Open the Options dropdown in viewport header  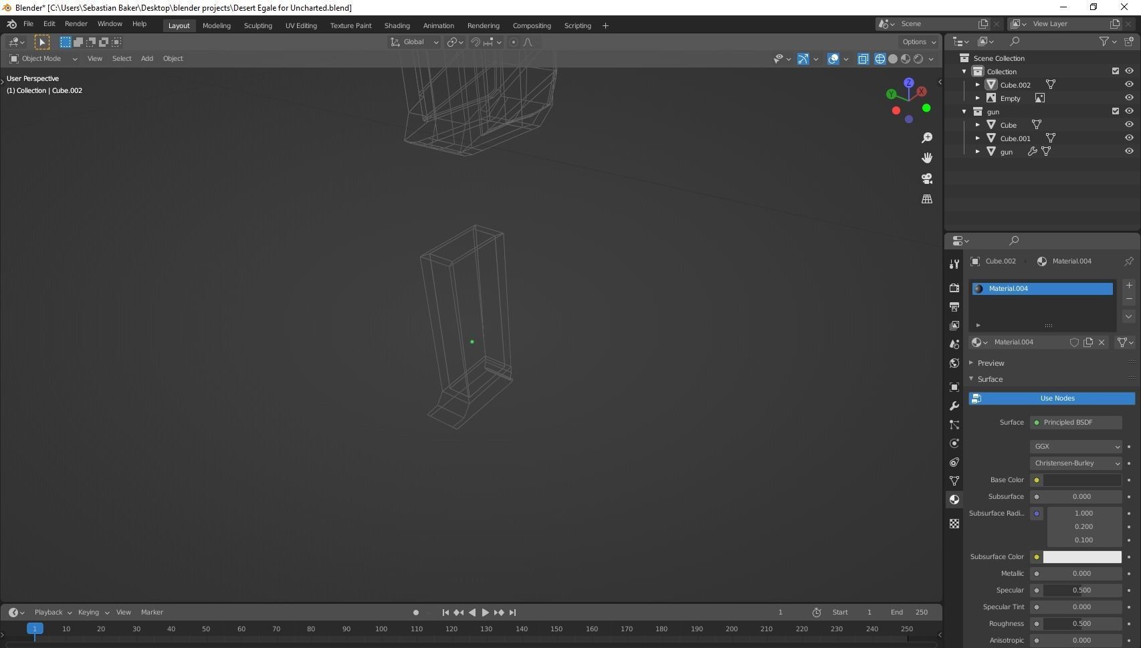[x=919, y=42]
